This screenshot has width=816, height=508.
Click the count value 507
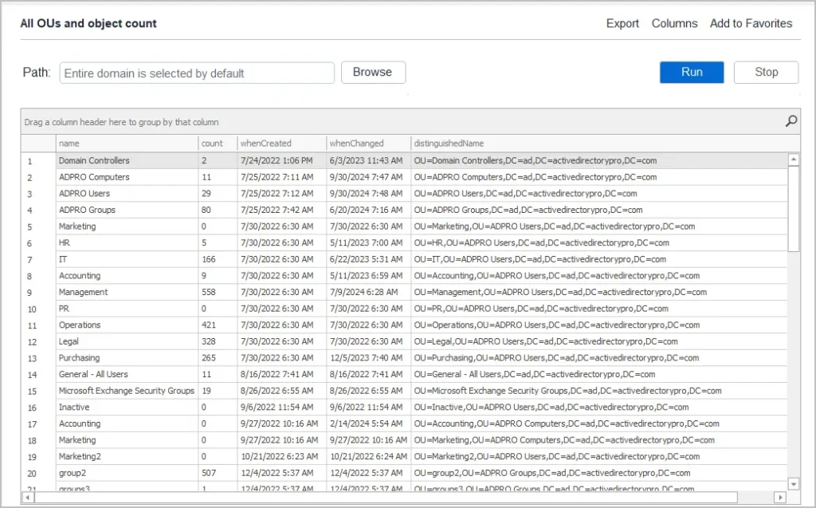click(x=209, y=473)
